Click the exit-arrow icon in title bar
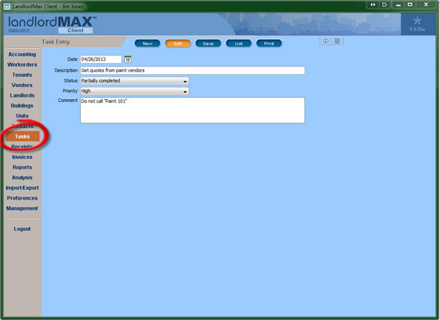The width and height of the screenshot is (439, 320). click(385, 5)
